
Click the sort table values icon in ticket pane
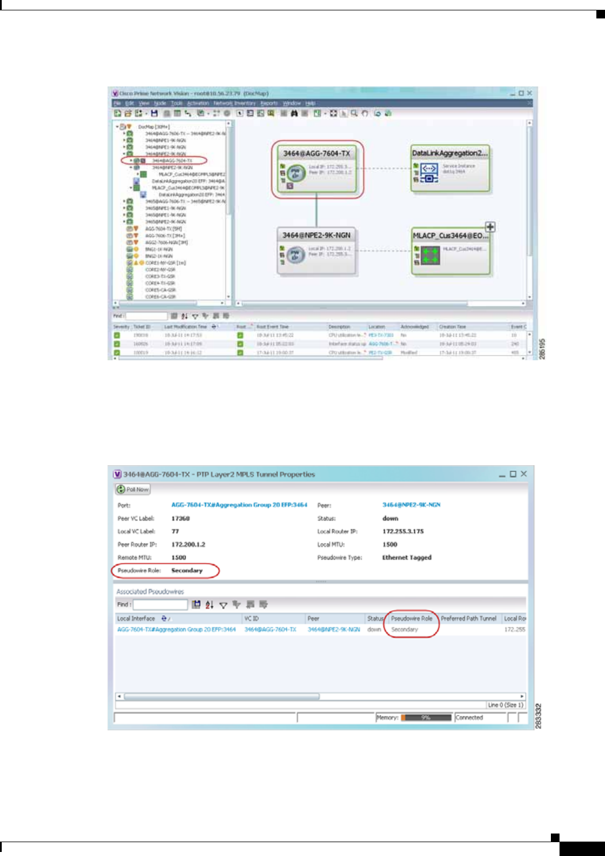point(185,316)
